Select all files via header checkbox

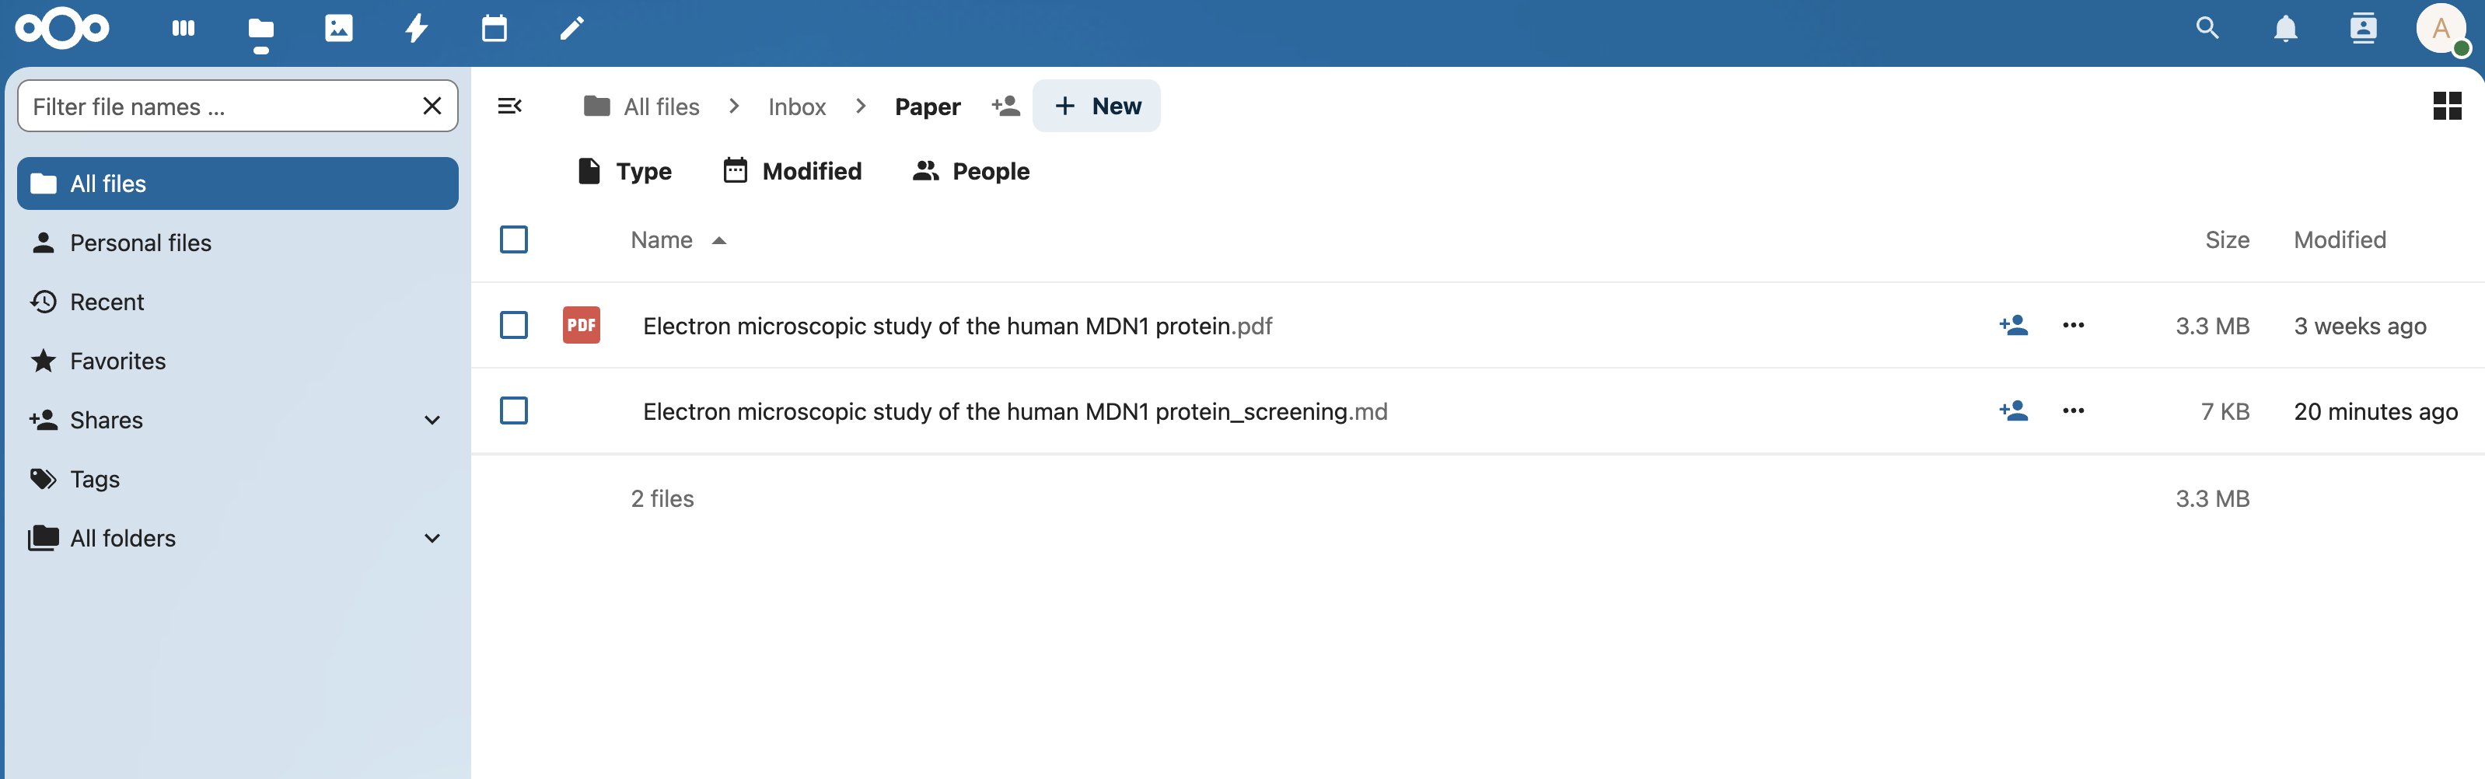[x=514, y=239]
